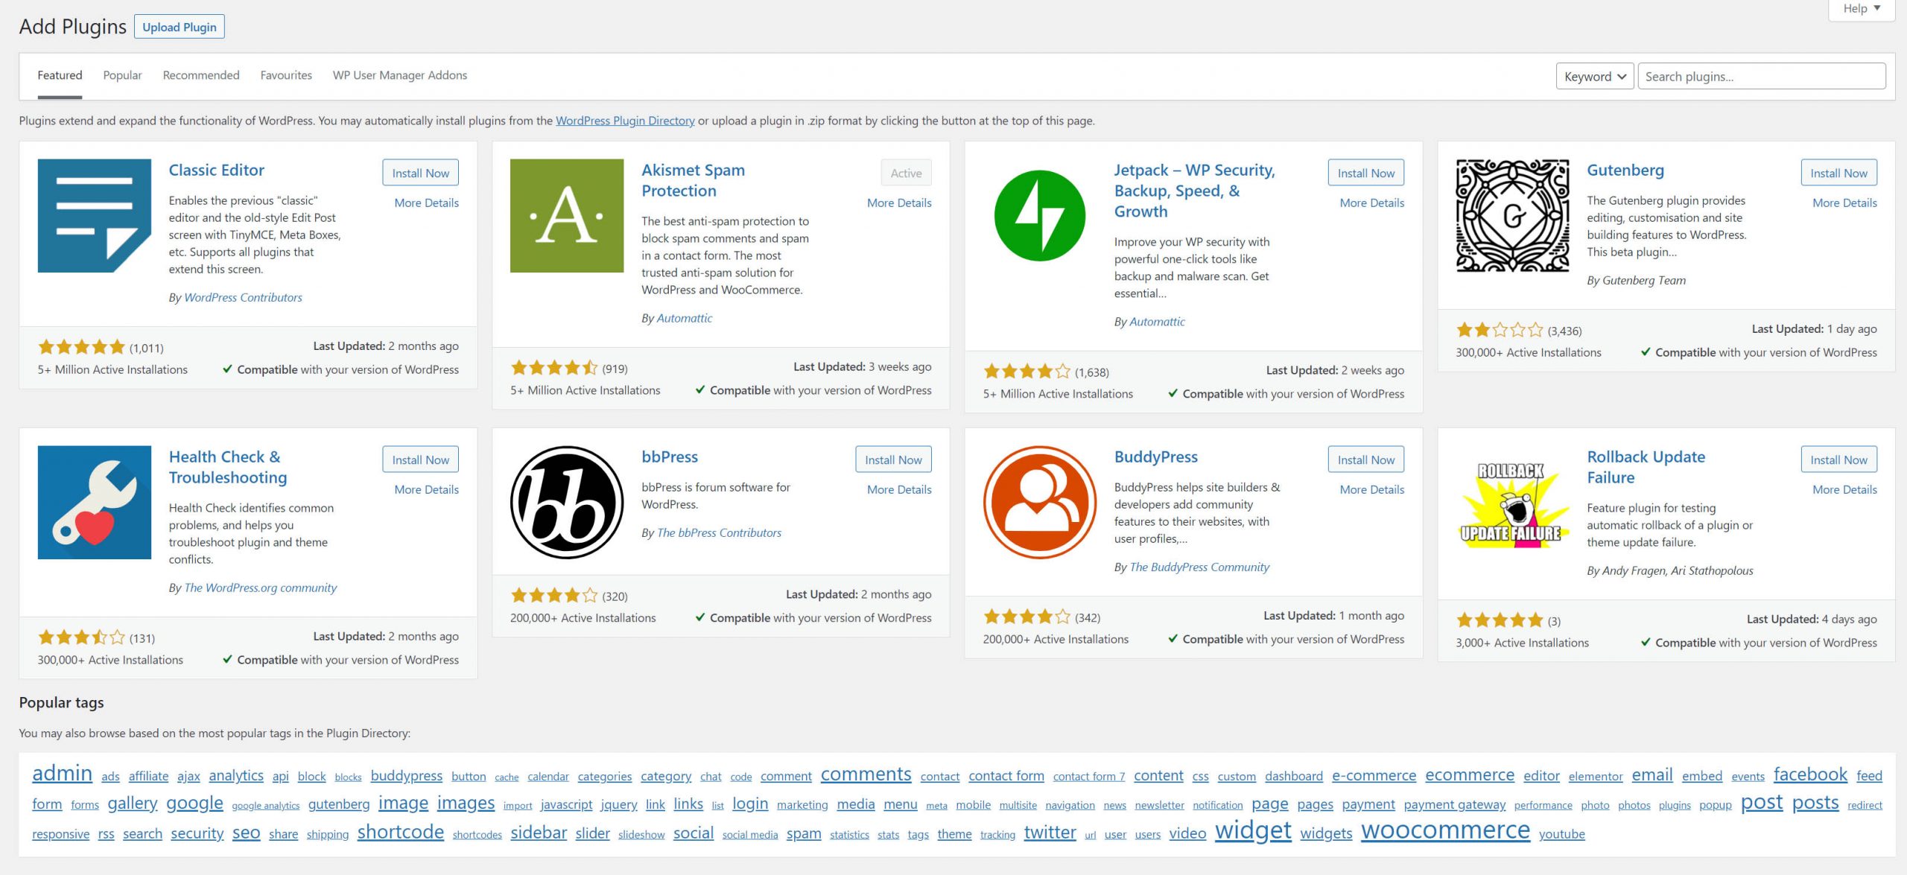The height and width of the screenshot is (875, 1907).
Task: Browse the widget popular tag
Action: click(1253, 830)
